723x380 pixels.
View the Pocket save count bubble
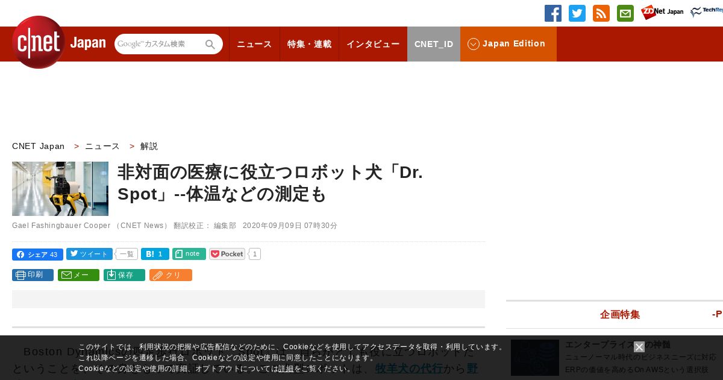click(255, 254)
